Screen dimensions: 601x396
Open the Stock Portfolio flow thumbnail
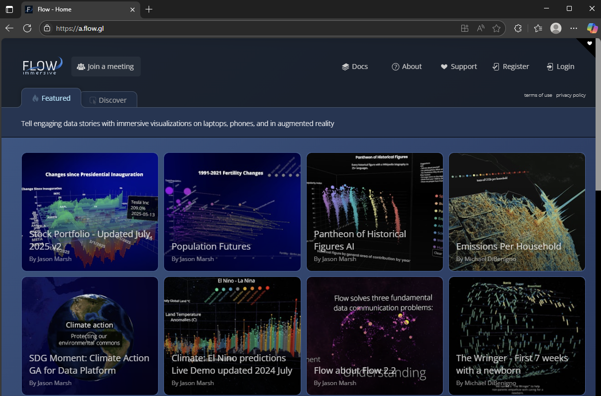pos(90,212)
